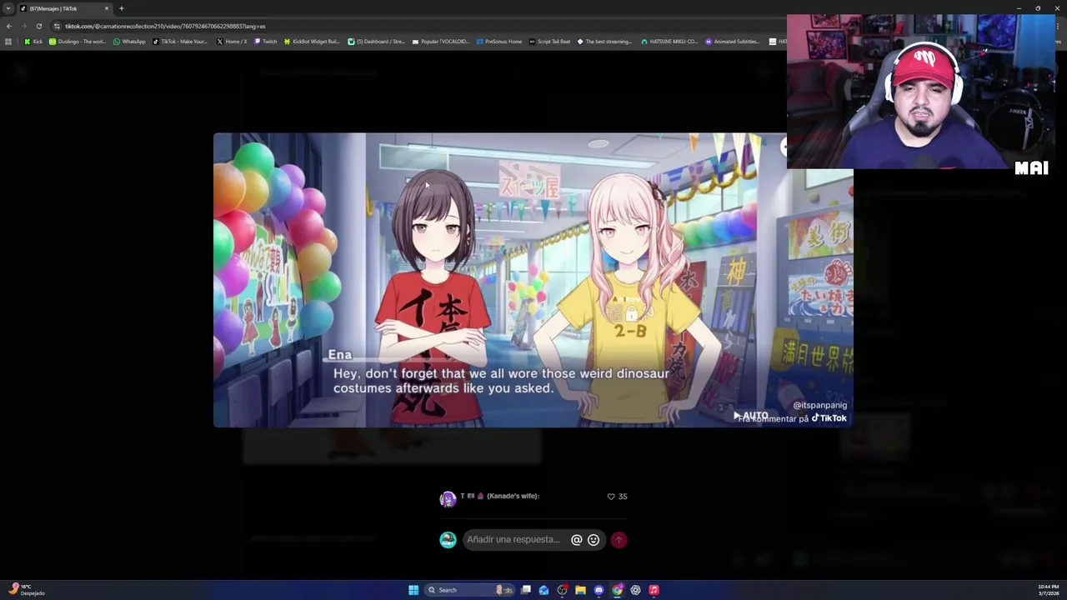Open the HATSUNE MIKU bookmark
The image size is (1067, 600).
pos(669,42)
